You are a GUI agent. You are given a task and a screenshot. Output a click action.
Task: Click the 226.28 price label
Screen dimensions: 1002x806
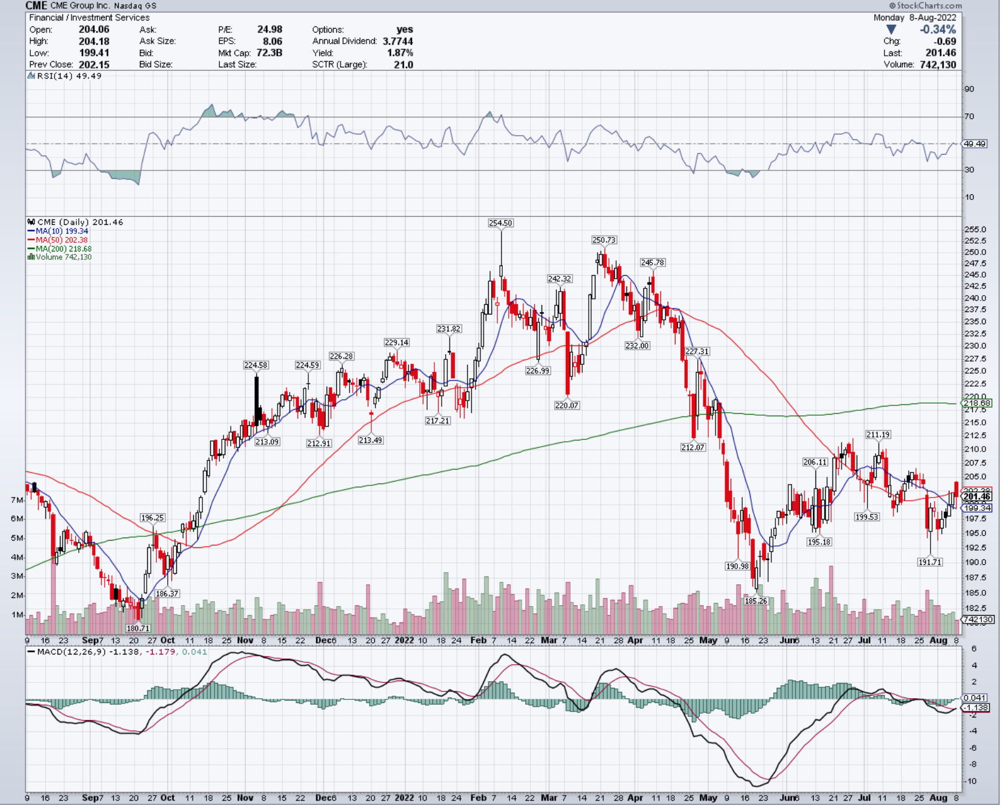pos(341,356)
